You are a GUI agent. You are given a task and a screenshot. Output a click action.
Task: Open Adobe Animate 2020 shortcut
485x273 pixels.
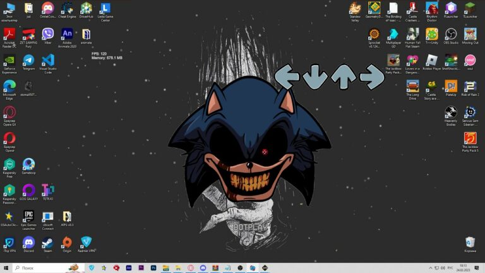click(x=67, y=38)
